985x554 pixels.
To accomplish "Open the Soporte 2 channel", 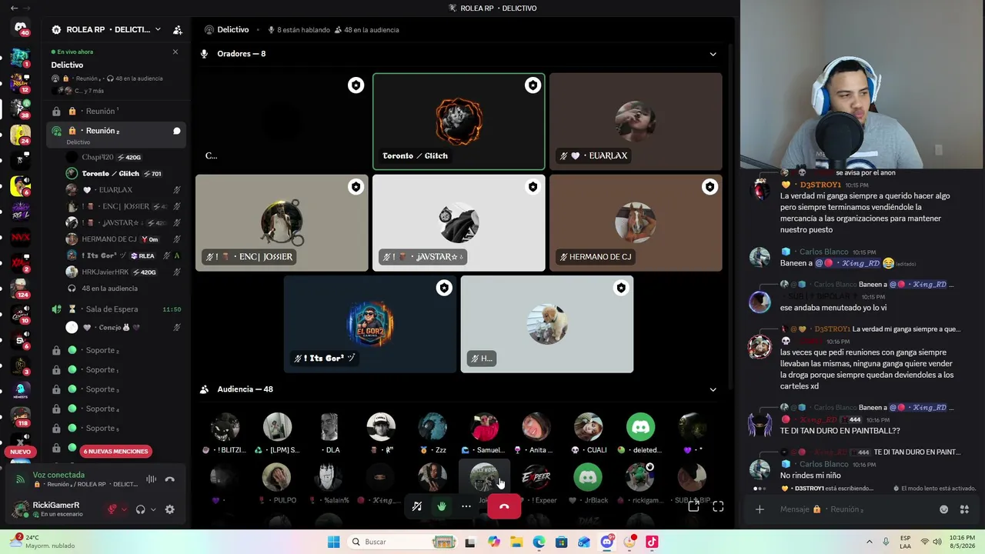I will (x=115, y=351).
